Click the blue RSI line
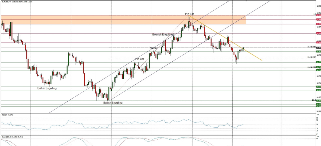321x146 pixels. pos(121,123)
